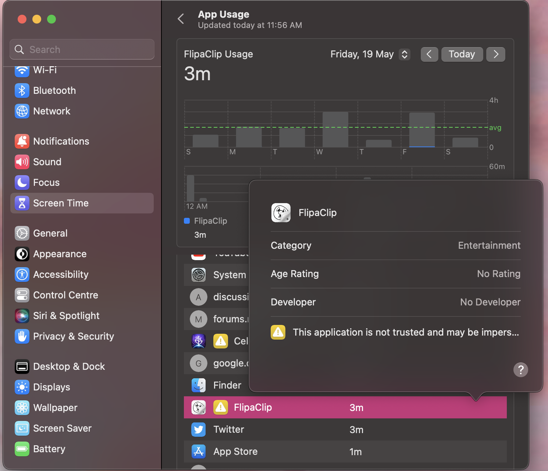The height and width of the screenshot is (471, 548).
Task: Click the 'M' avatar for forums row
Action: pos(199,319)
